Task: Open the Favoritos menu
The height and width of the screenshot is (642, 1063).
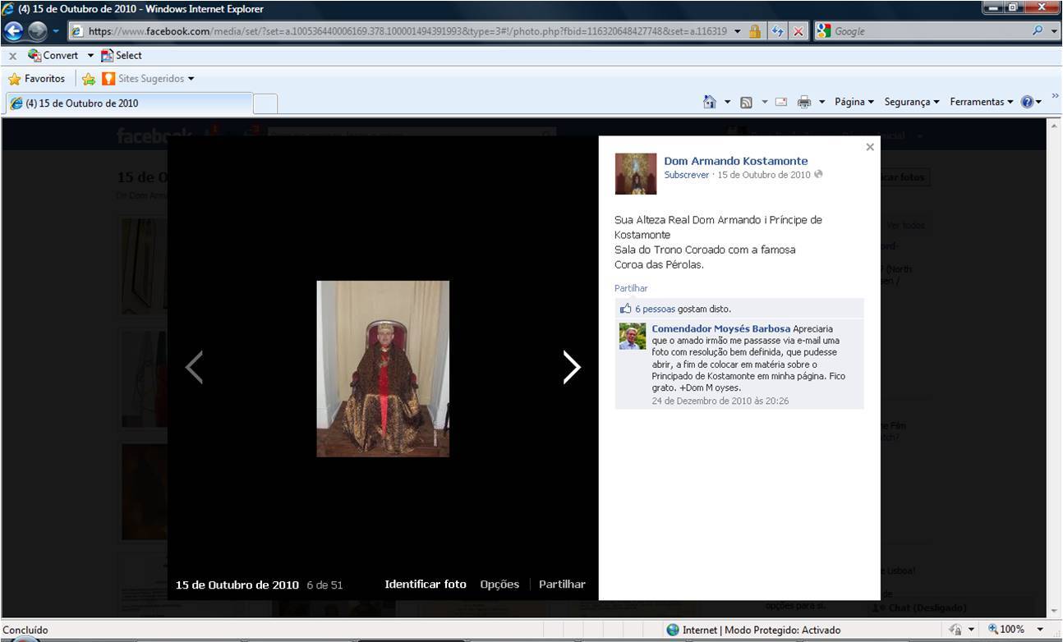Action: [x=37, y=79]
